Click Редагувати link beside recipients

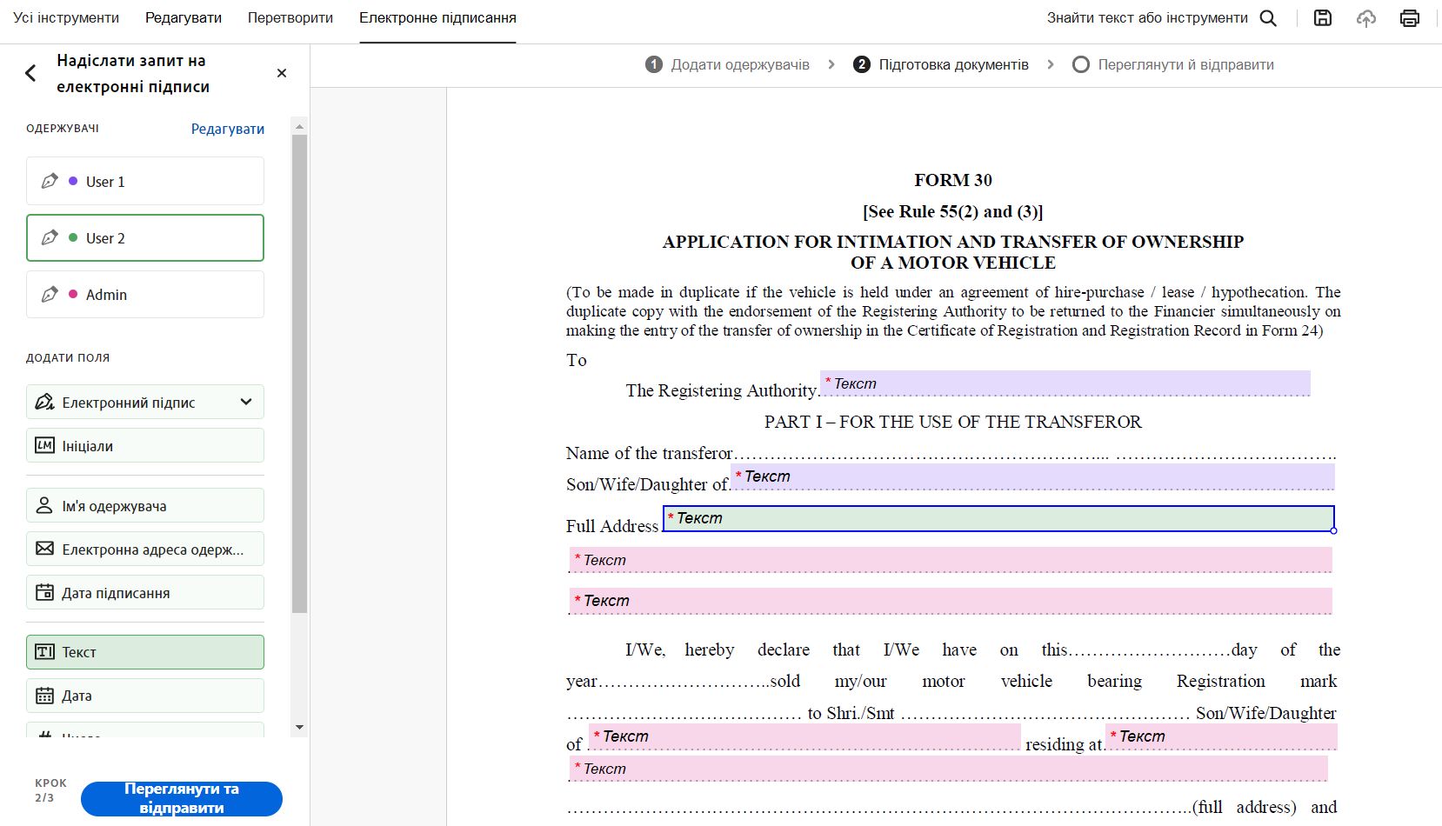[228, 129]
